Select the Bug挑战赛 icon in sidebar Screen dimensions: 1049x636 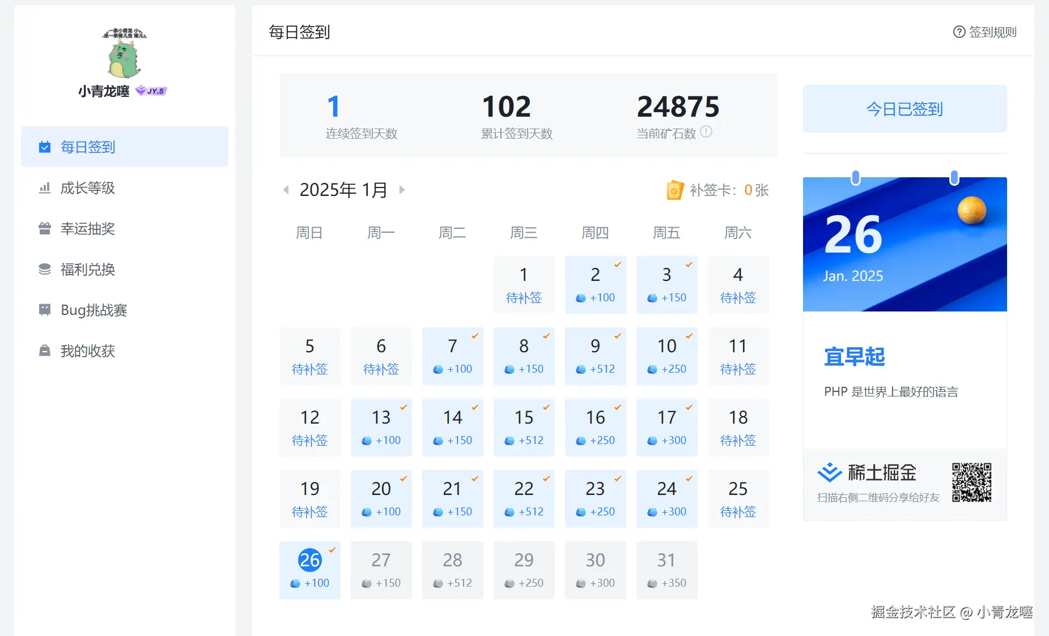(x=44, y=310)
